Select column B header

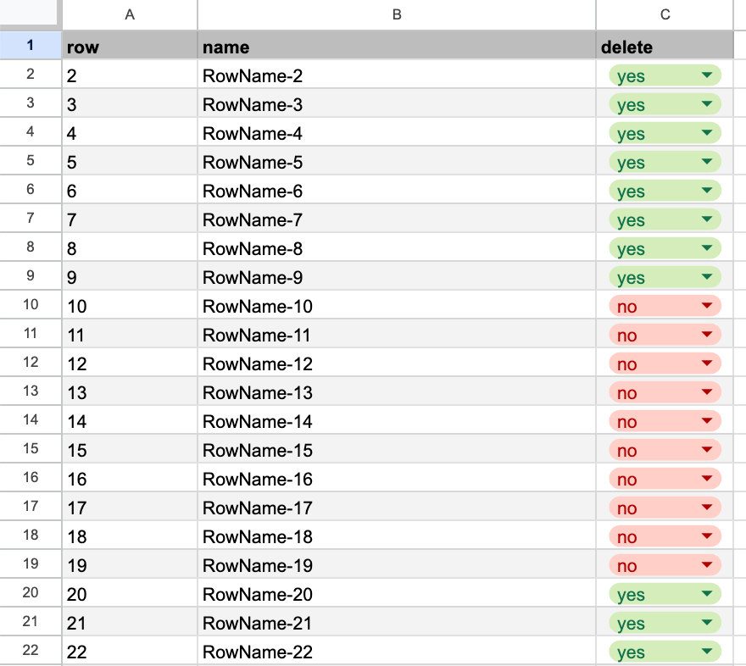(x=395, y=14)
